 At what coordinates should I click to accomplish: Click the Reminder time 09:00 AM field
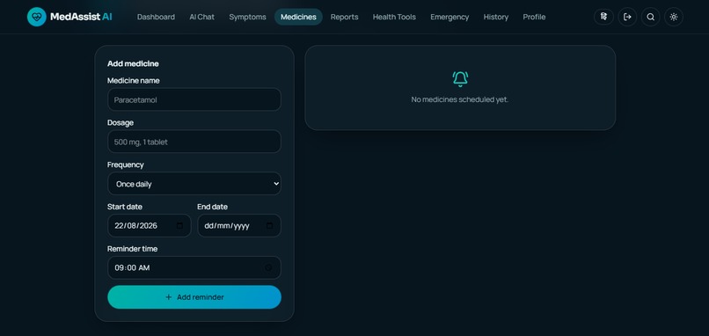click(x=194, y=267)
